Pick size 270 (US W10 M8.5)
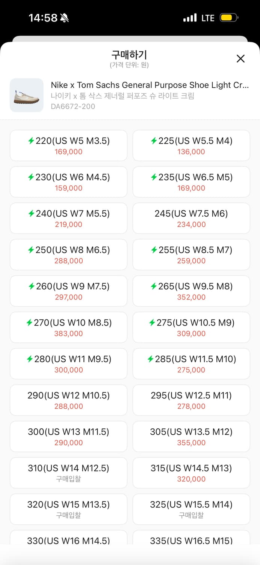Image resolution: width=260 pixels, height=565 pixels. [68, 327]
